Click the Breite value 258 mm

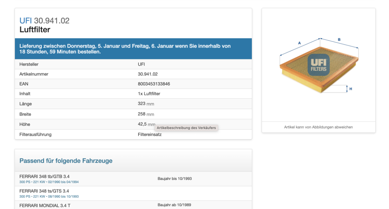146,114
